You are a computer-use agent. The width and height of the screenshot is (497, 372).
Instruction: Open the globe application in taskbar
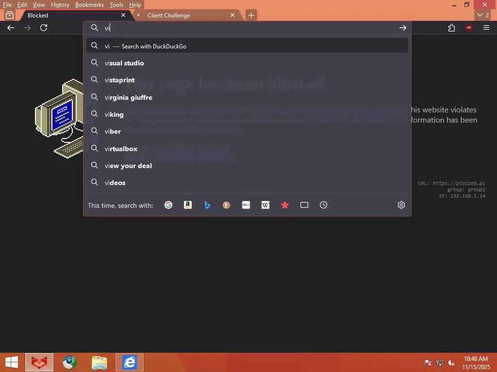coord(69,362)
